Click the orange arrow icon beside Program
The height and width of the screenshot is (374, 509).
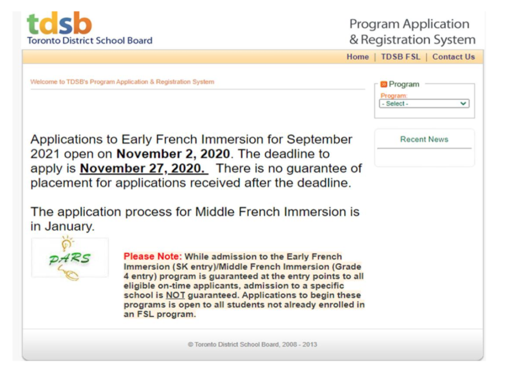pos(384,84)
